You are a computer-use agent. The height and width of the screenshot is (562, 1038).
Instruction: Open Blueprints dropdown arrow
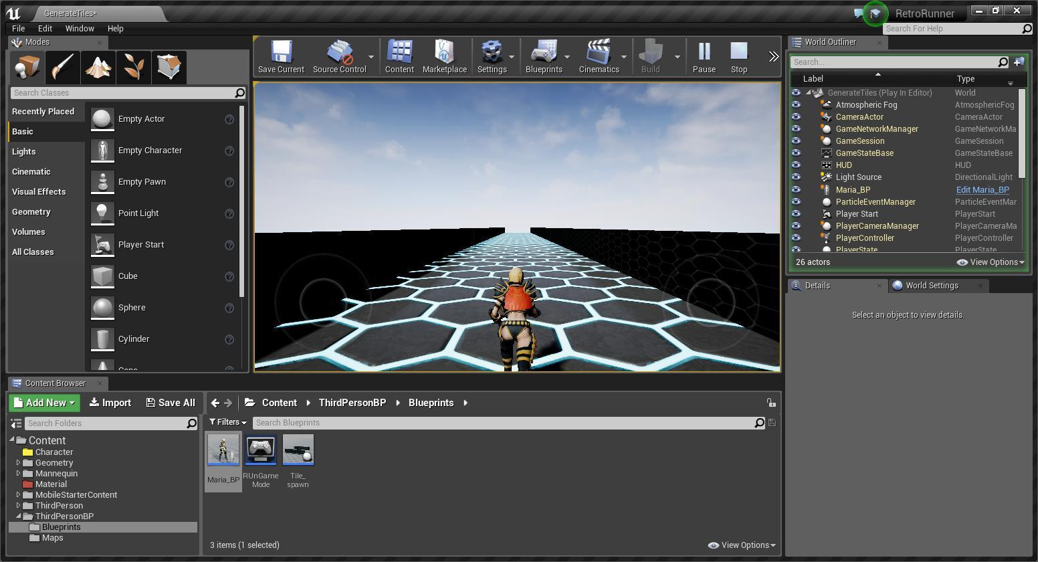point(567,57)
